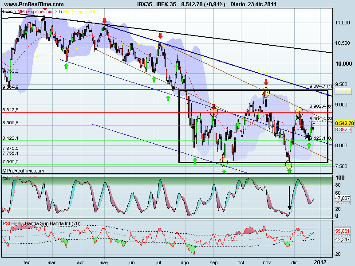Click the jul month label on time axis
This screenshot has width=355, height=266.
pyautogui.click(x=158, y=263)
